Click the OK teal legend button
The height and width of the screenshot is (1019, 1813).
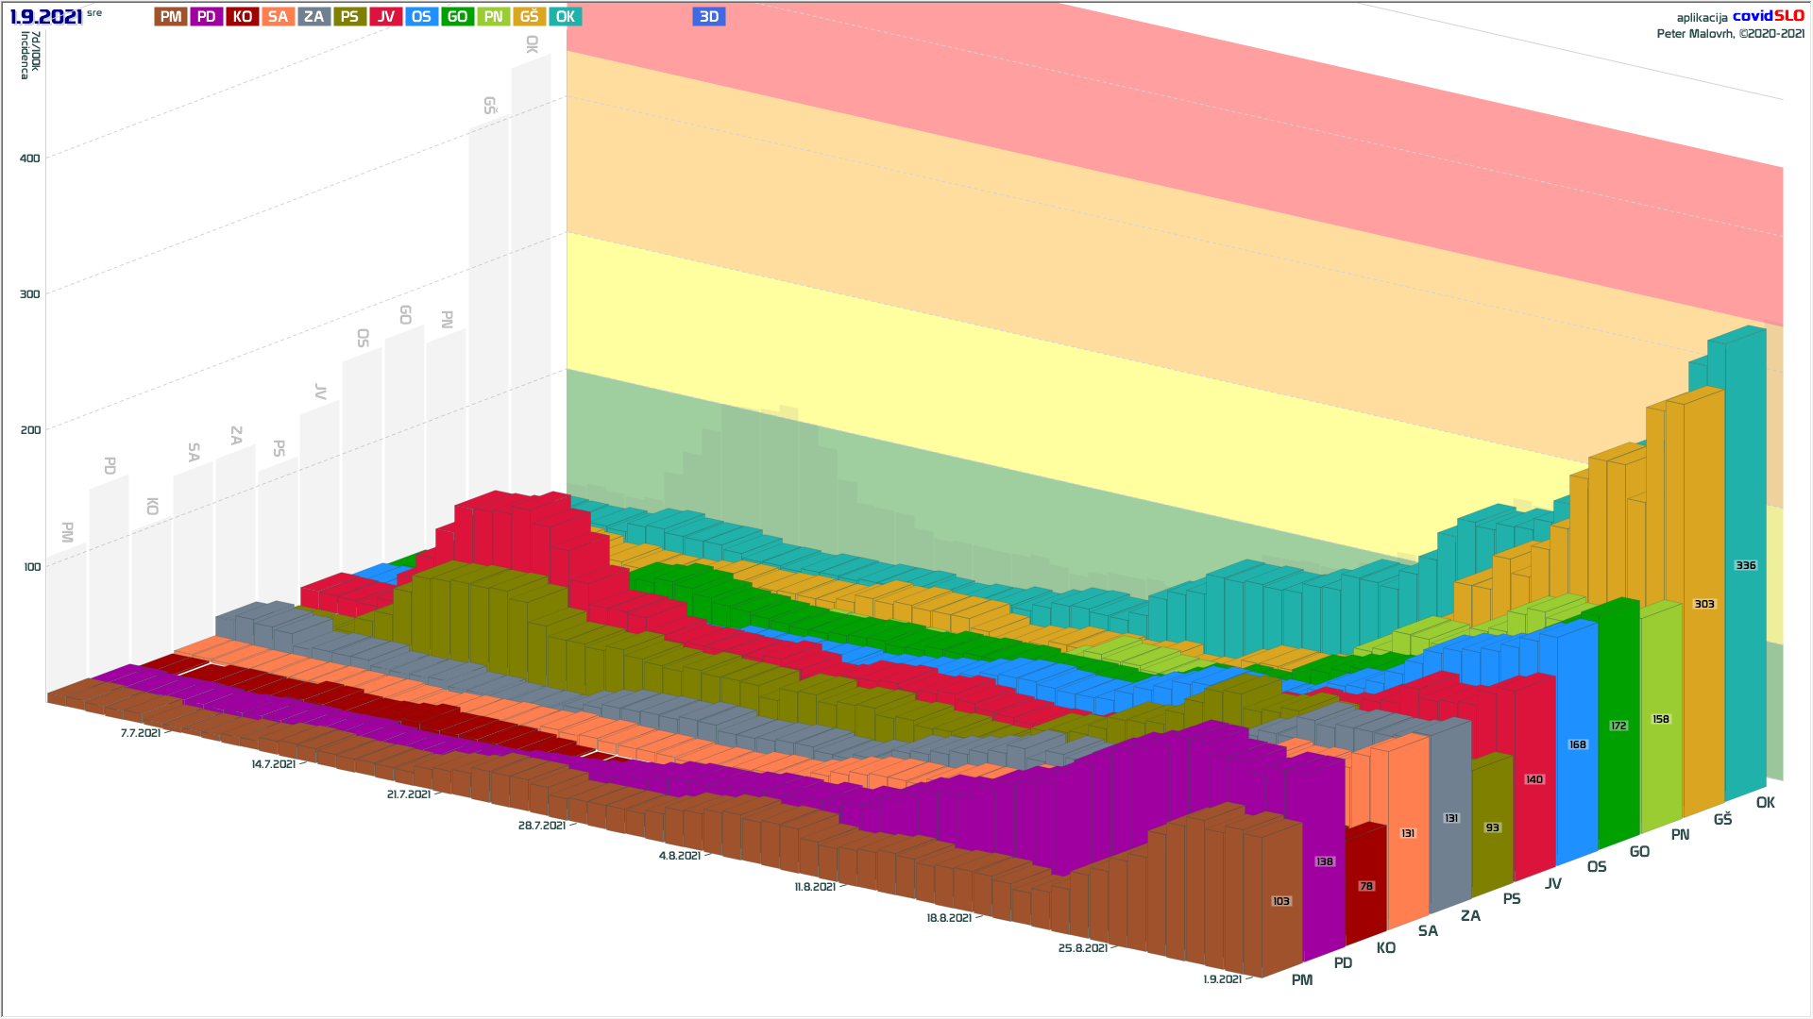(x=565, y=17)
